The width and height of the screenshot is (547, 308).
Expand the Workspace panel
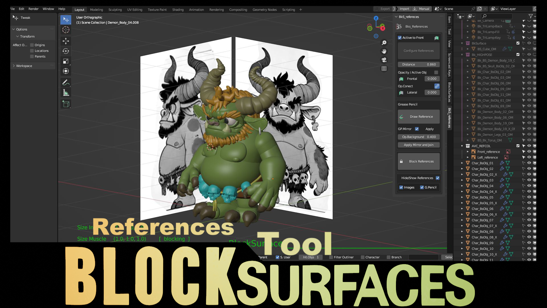(13, 66)
